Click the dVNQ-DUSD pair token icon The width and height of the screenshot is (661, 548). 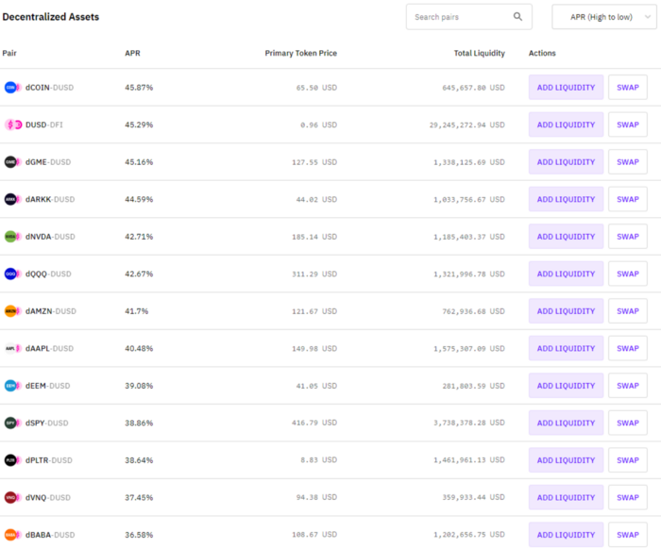(12, 497)
